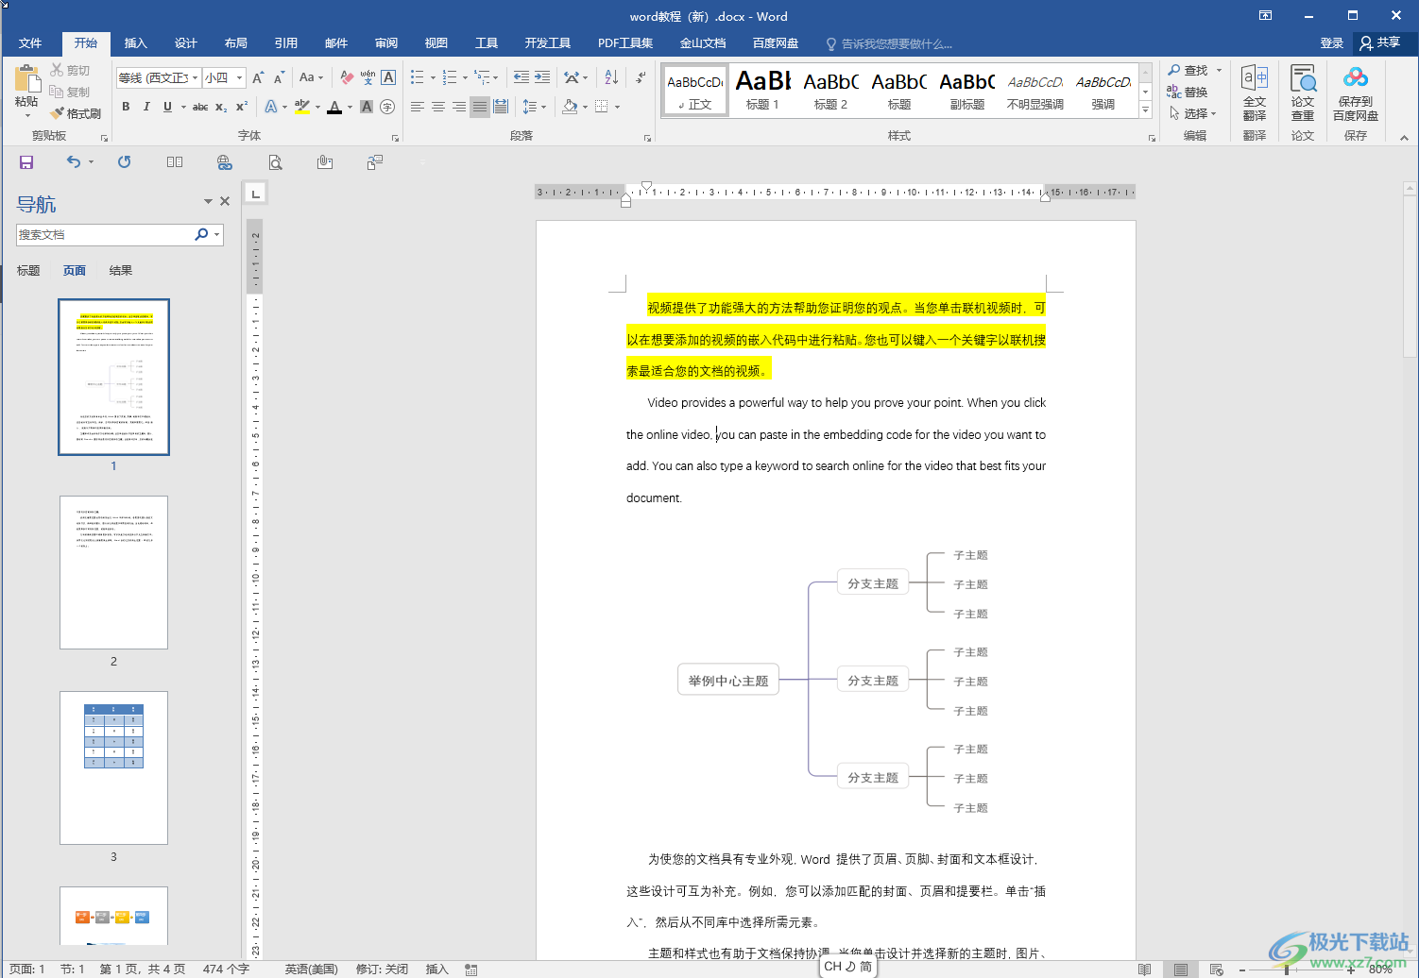Expand the styles gallery more arrow
Screen dimensions: 1419x978
coord(1145,110)
